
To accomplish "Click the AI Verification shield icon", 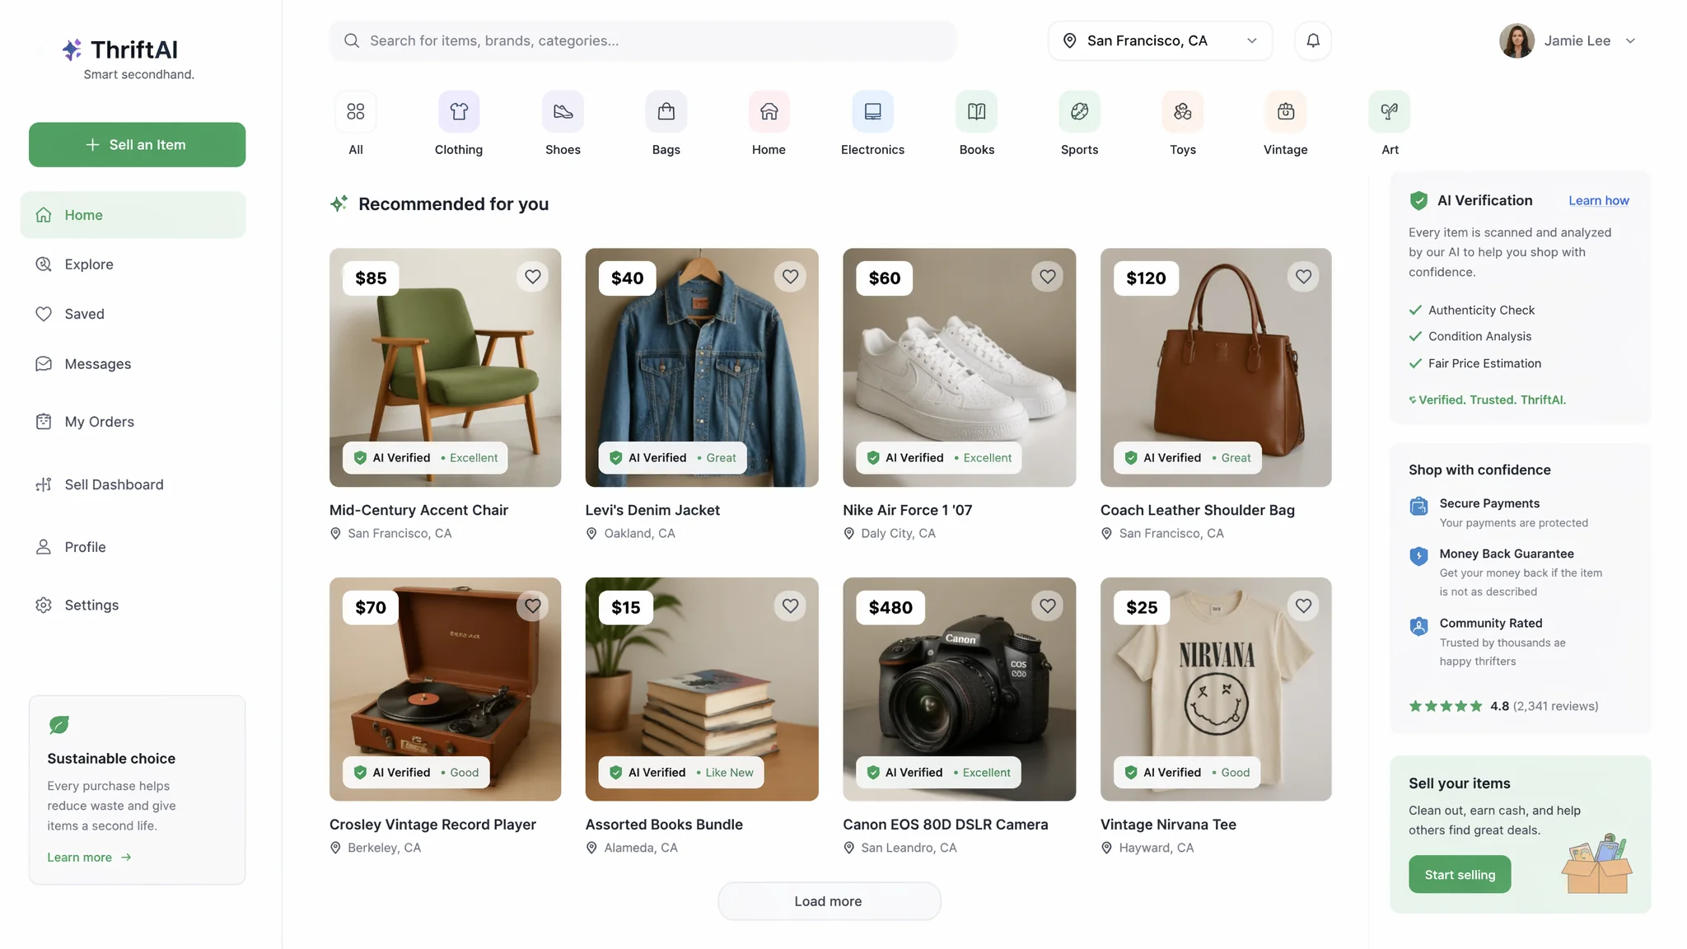I will click(1418, 200).
